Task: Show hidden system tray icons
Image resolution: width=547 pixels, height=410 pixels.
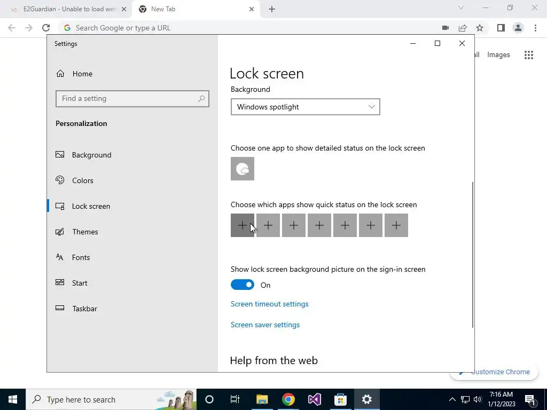Action: click(452, 399)
